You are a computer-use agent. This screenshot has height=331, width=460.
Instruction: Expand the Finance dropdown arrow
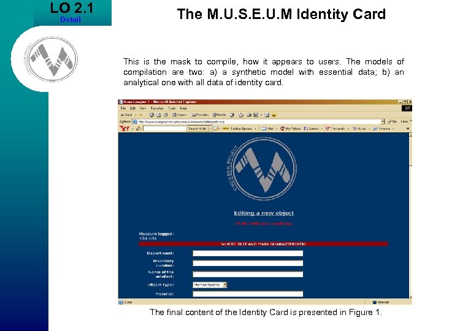pos(393,129)
